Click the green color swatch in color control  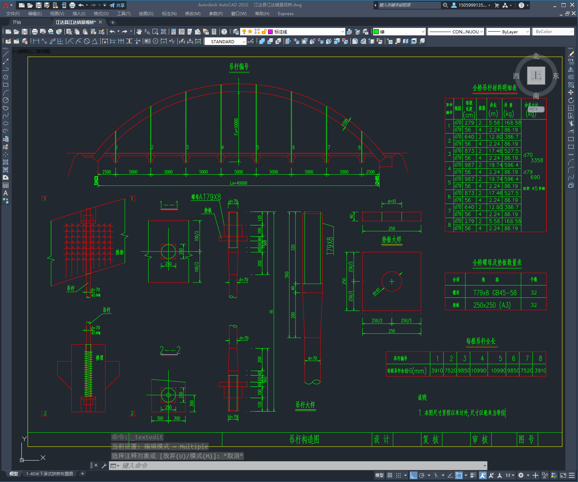click(x=376, y=32)
